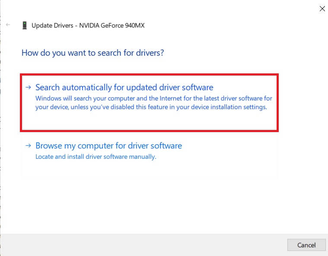Image resolution: width=328 pixels, height=256 pixels.
Task: Click the 'Windows will search your computer' description
Action: click(x=153, y=98)
